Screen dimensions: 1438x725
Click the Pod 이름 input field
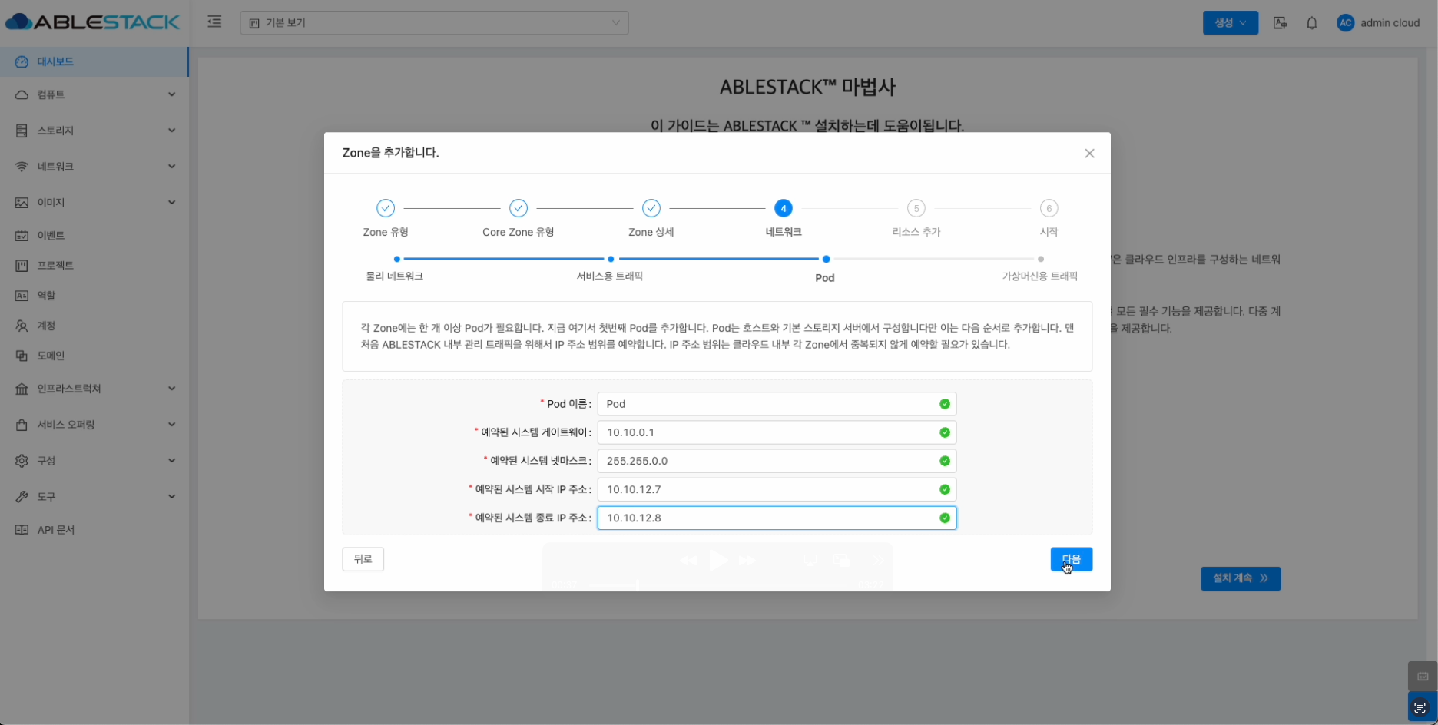tap(768, 404)
